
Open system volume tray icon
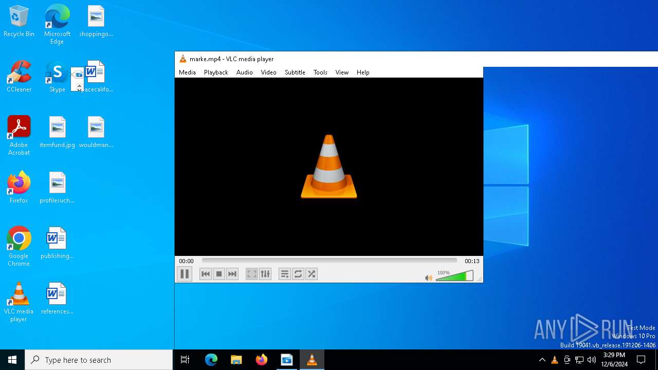point(592,360)
